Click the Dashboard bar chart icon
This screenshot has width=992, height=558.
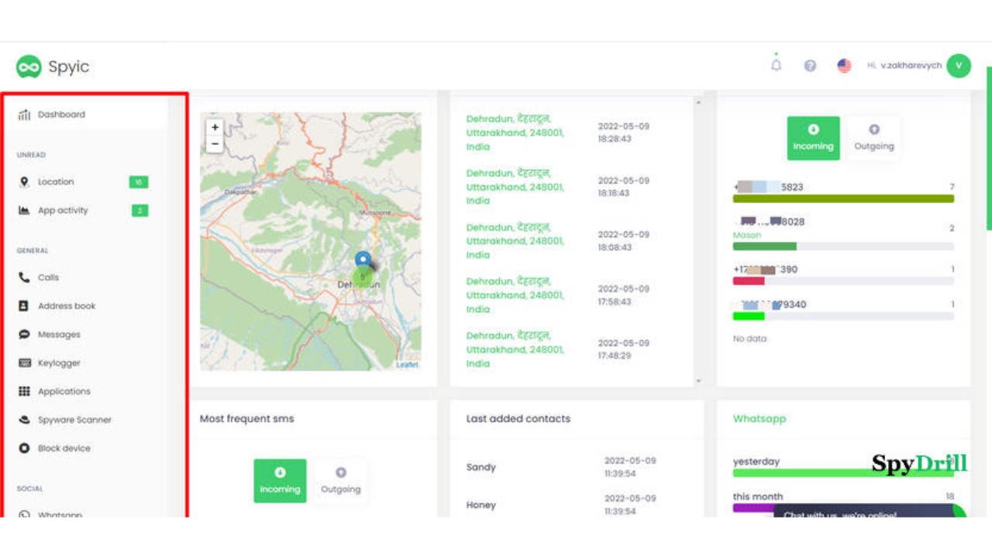24,115
